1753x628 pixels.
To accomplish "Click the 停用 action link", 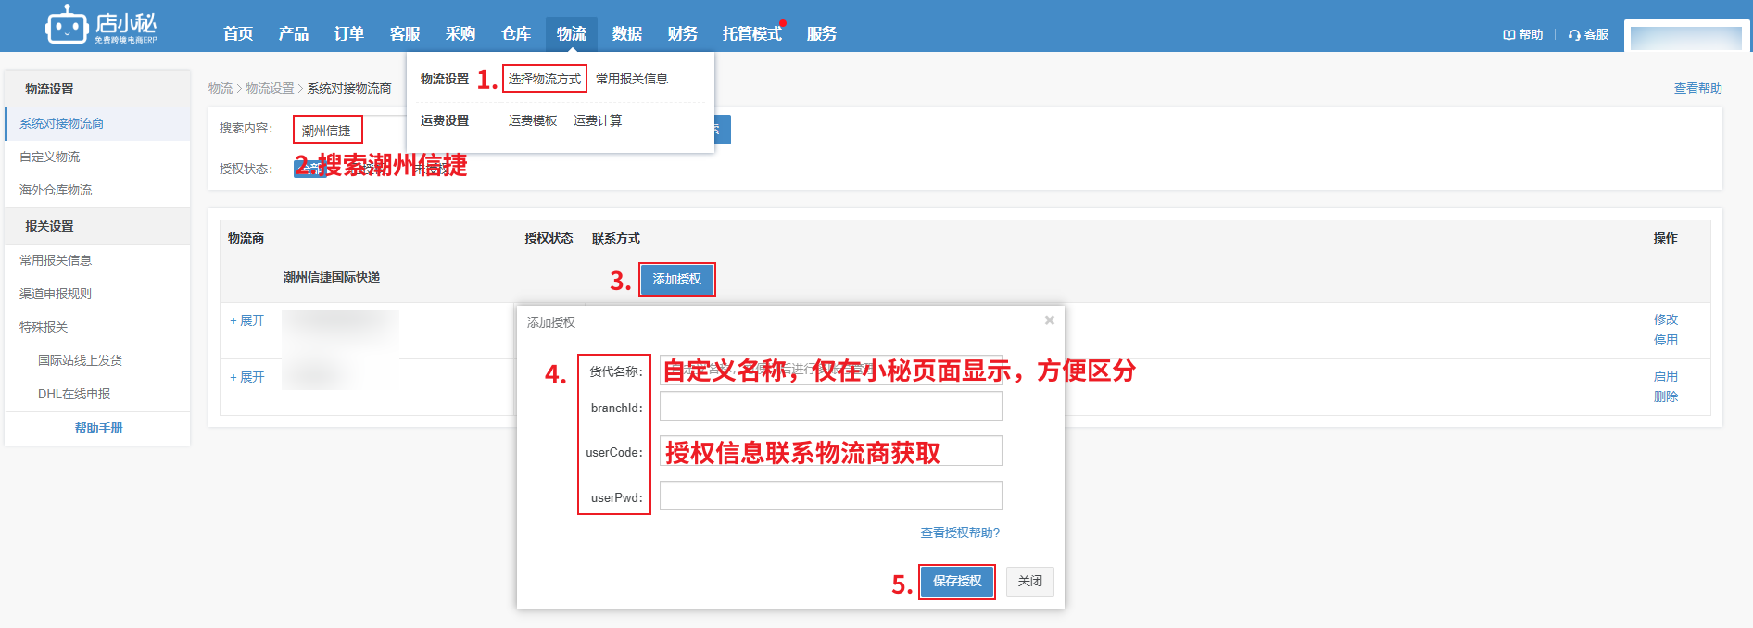I will coord(1666,340).
